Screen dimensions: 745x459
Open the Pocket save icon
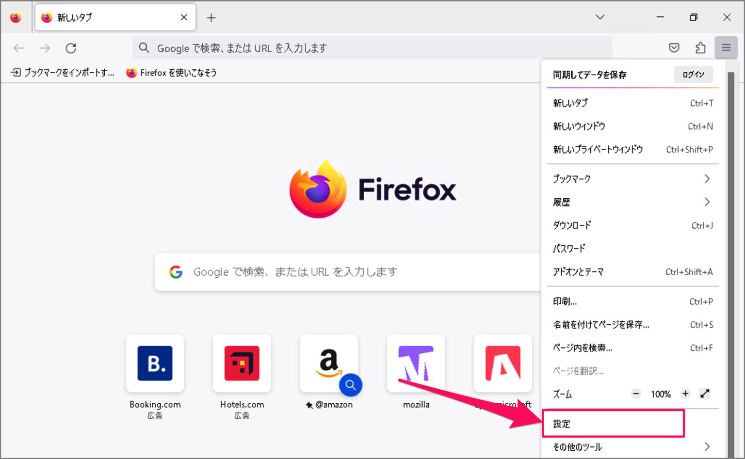point(674,47)
